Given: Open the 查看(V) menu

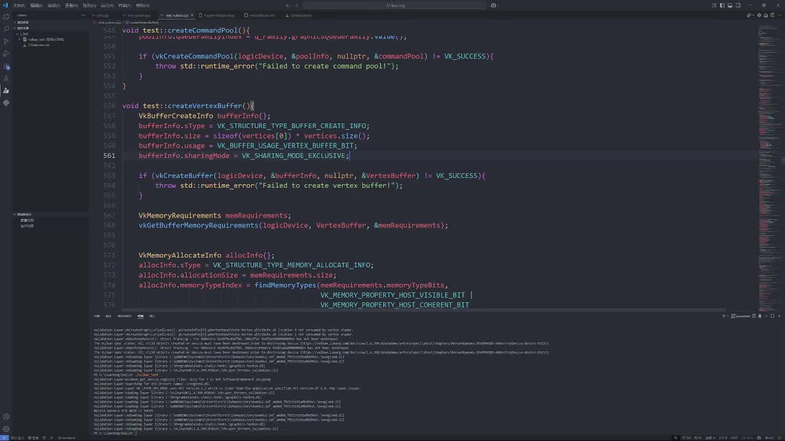Looking at the screenshot, I should pyautogui.click(x=72, y=6).
